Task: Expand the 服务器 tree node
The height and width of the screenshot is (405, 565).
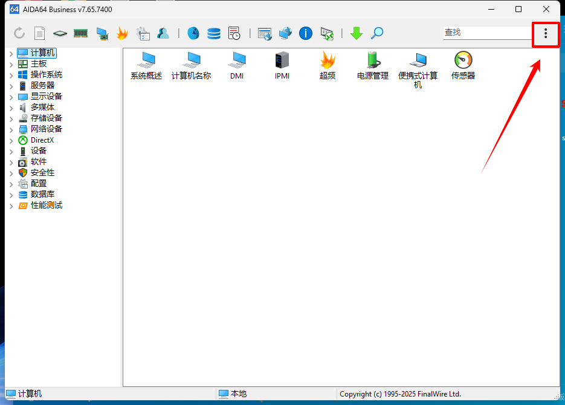Action: click(x=11, y=86)
